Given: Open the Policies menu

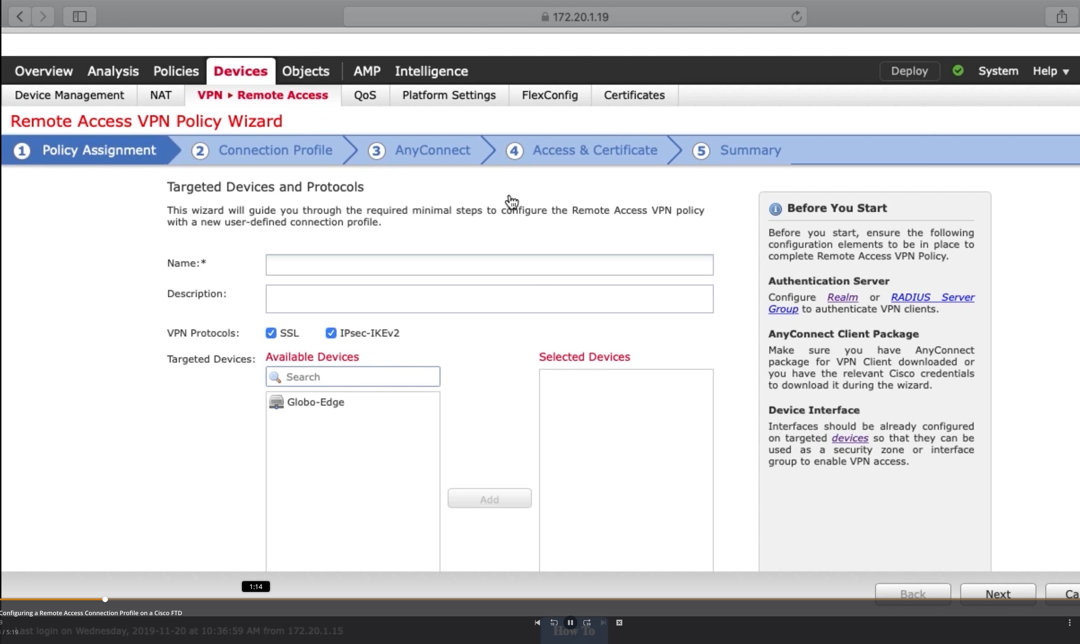Looking at the screenshot, I should click(176, 71).
